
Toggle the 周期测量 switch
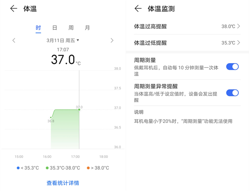click(x=232, y=66)
